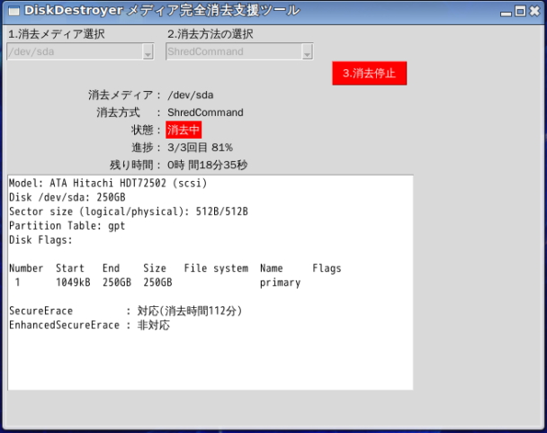The image size is (547, 433).
Task: Click the red 3.消去停止 stop button
Action: (370, 73)
